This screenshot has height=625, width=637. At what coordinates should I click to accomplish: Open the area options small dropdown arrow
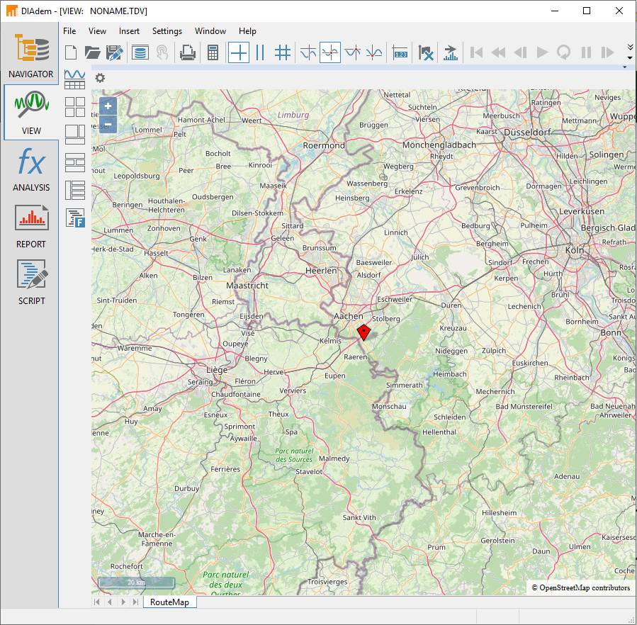pos(625,67)
